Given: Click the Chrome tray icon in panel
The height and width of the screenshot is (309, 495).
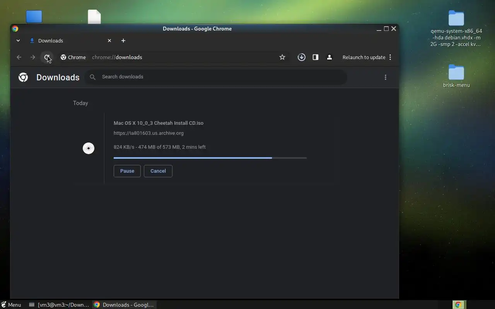Looking at the screenshot, I should click(458, 305).
